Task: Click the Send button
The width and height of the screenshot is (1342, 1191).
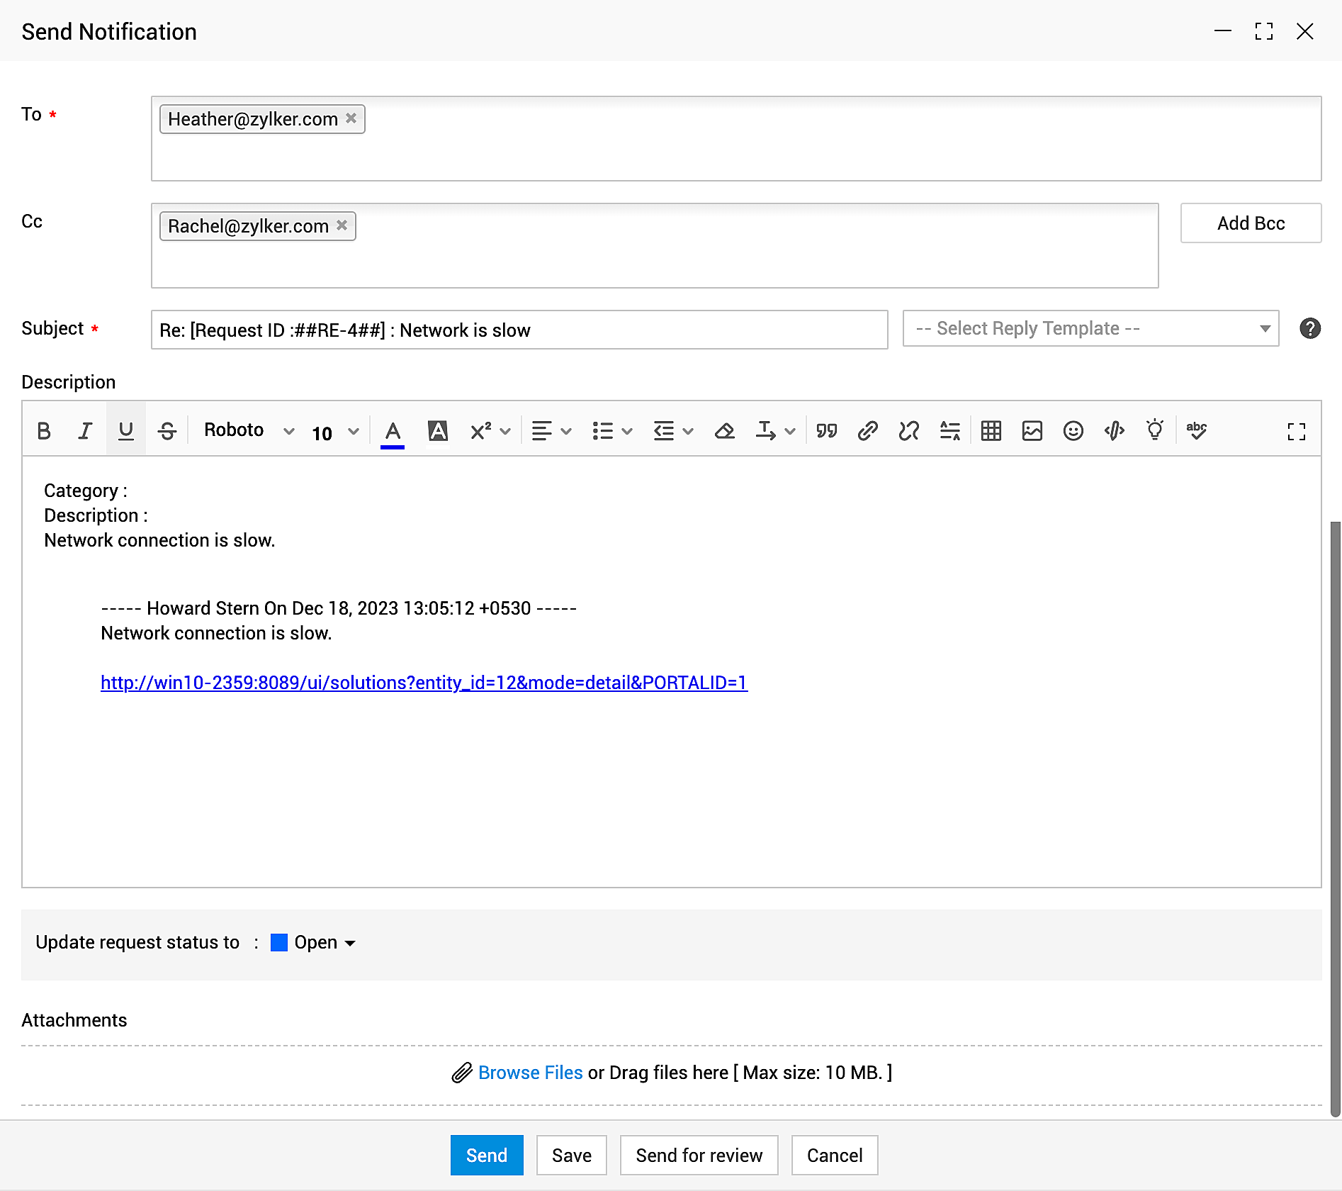Action: (x=486, y=1155)
